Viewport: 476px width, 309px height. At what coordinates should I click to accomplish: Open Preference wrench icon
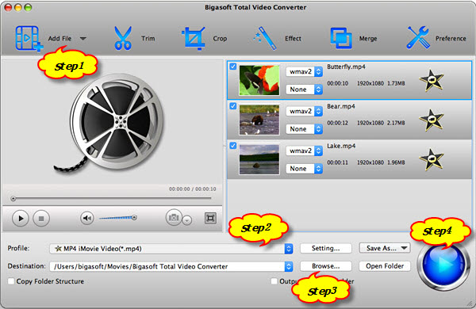418,38
